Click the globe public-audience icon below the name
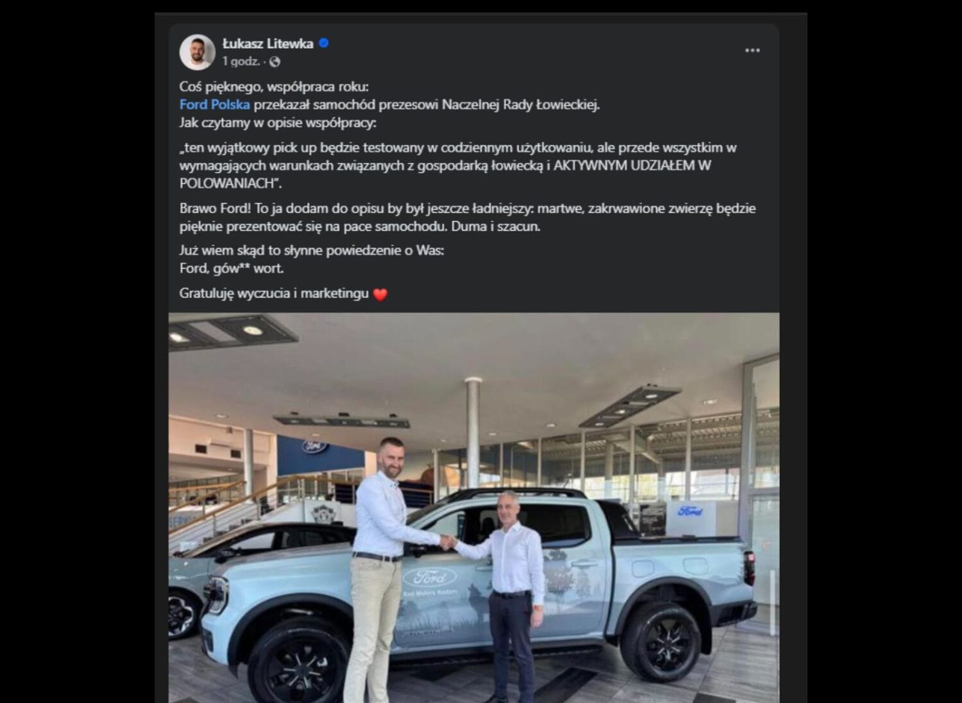This screenshot has height=703, width=962. pos(274,63)
